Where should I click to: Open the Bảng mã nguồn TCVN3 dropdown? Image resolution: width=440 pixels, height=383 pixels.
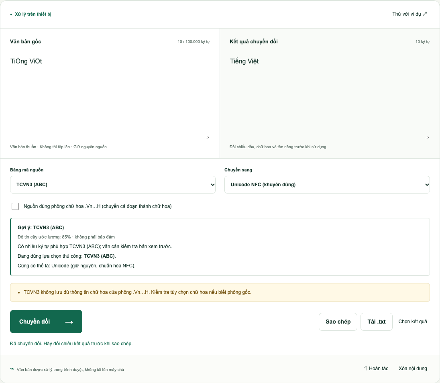113,185
